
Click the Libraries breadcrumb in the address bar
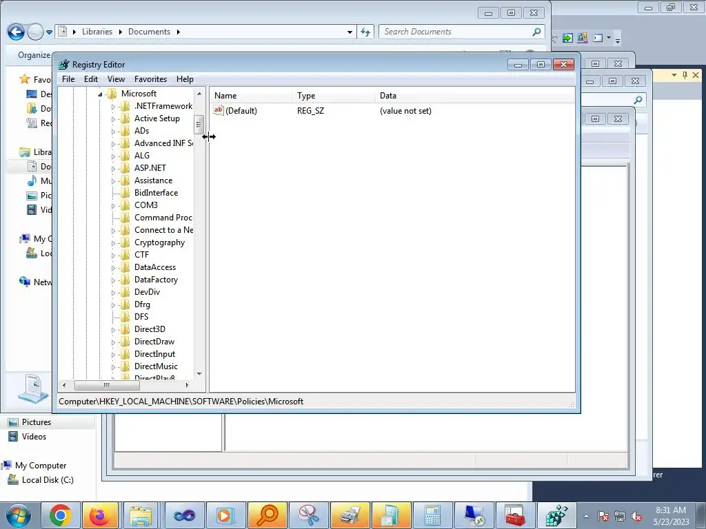pos(97,32)
